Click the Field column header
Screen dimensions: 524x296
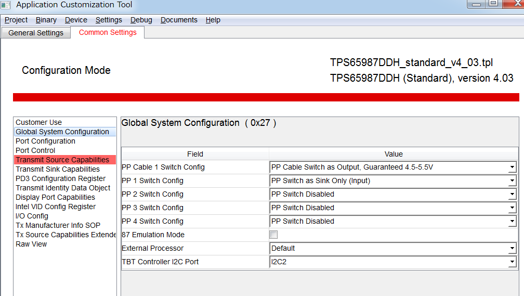tap(195, 154)
